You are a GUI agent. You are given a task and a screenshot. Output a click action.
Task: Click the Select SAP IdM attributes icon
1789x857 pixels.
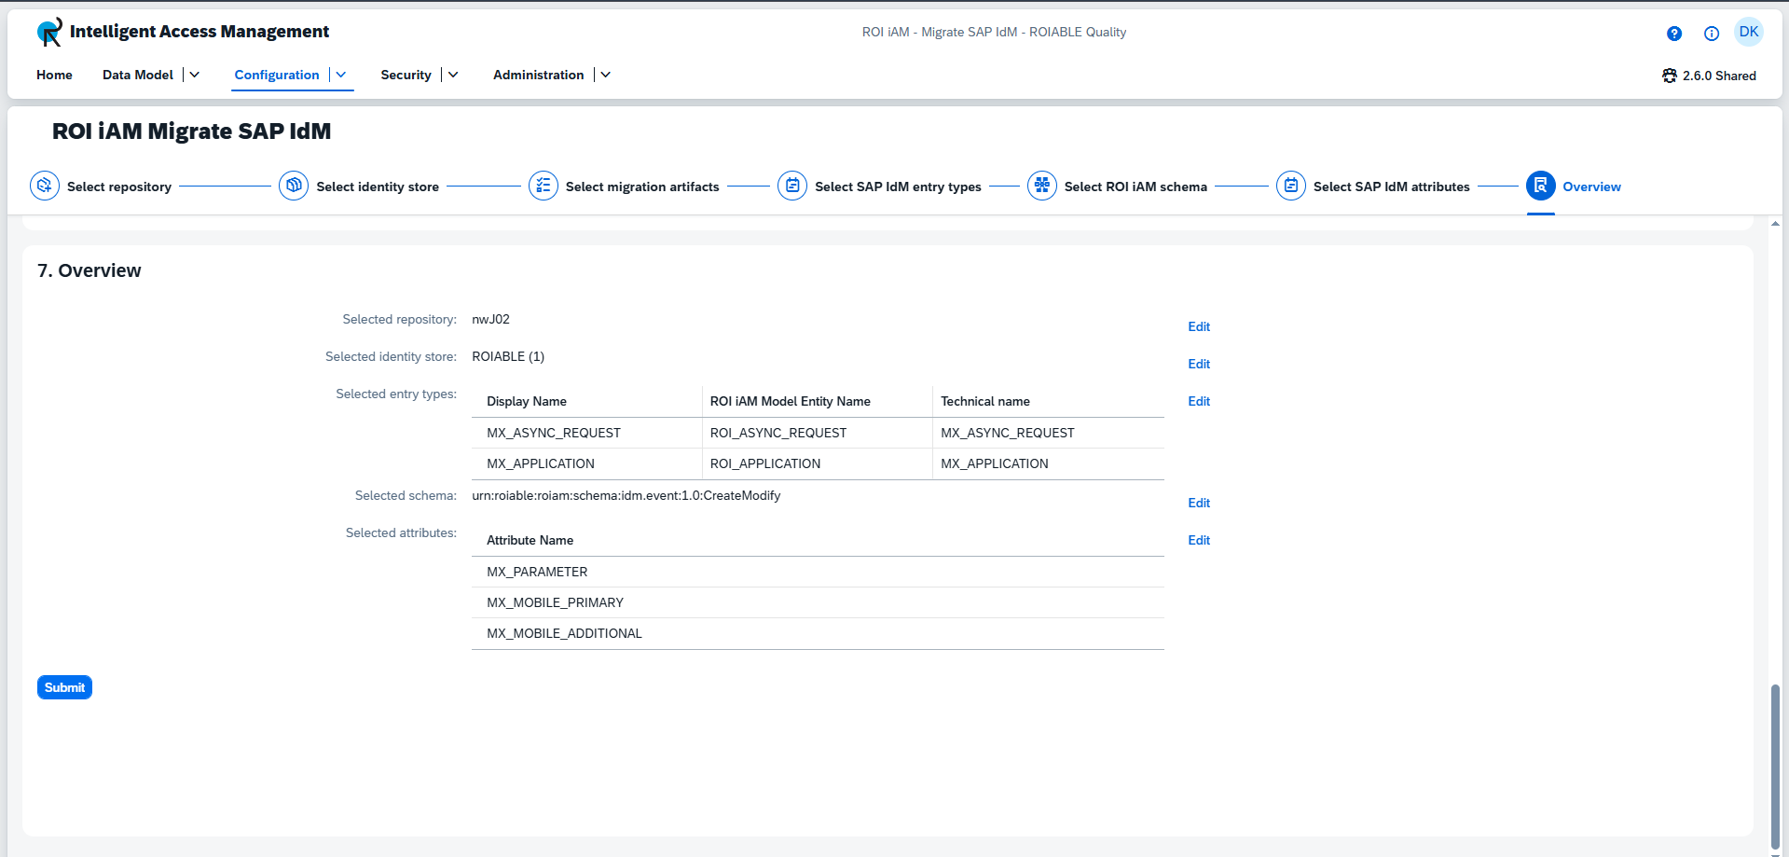point(1291,186)
